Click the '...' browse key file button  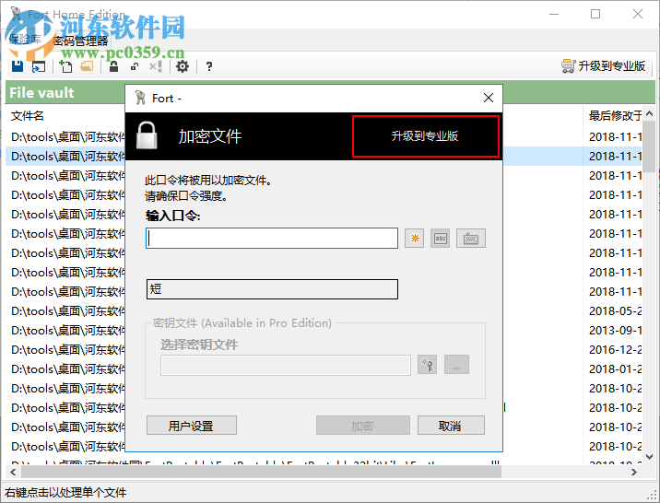tap(456, 365)
